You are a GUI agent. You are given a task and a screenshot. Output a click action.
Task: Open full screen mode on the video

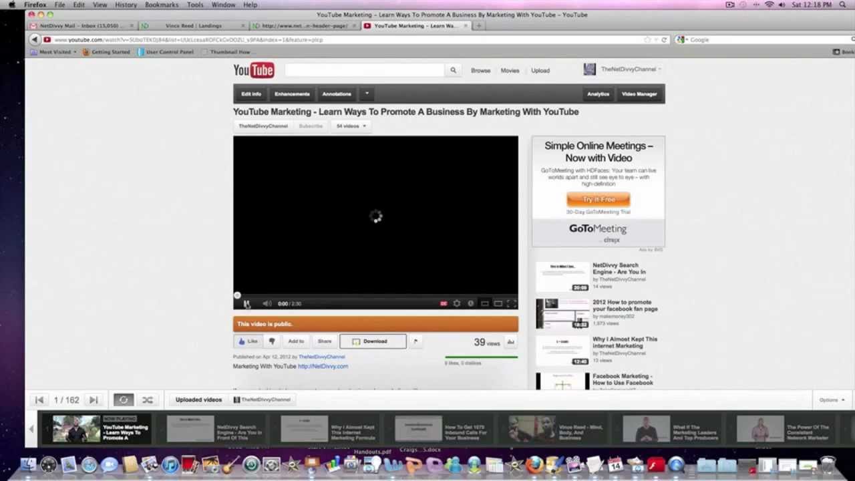coord(512,304)
